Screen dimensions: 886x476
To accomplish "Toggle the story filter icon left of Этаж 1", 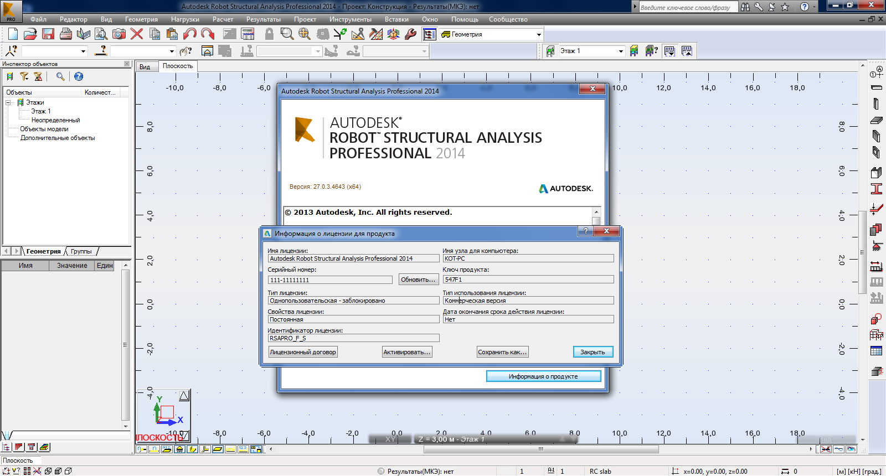I will pos(550,51).
